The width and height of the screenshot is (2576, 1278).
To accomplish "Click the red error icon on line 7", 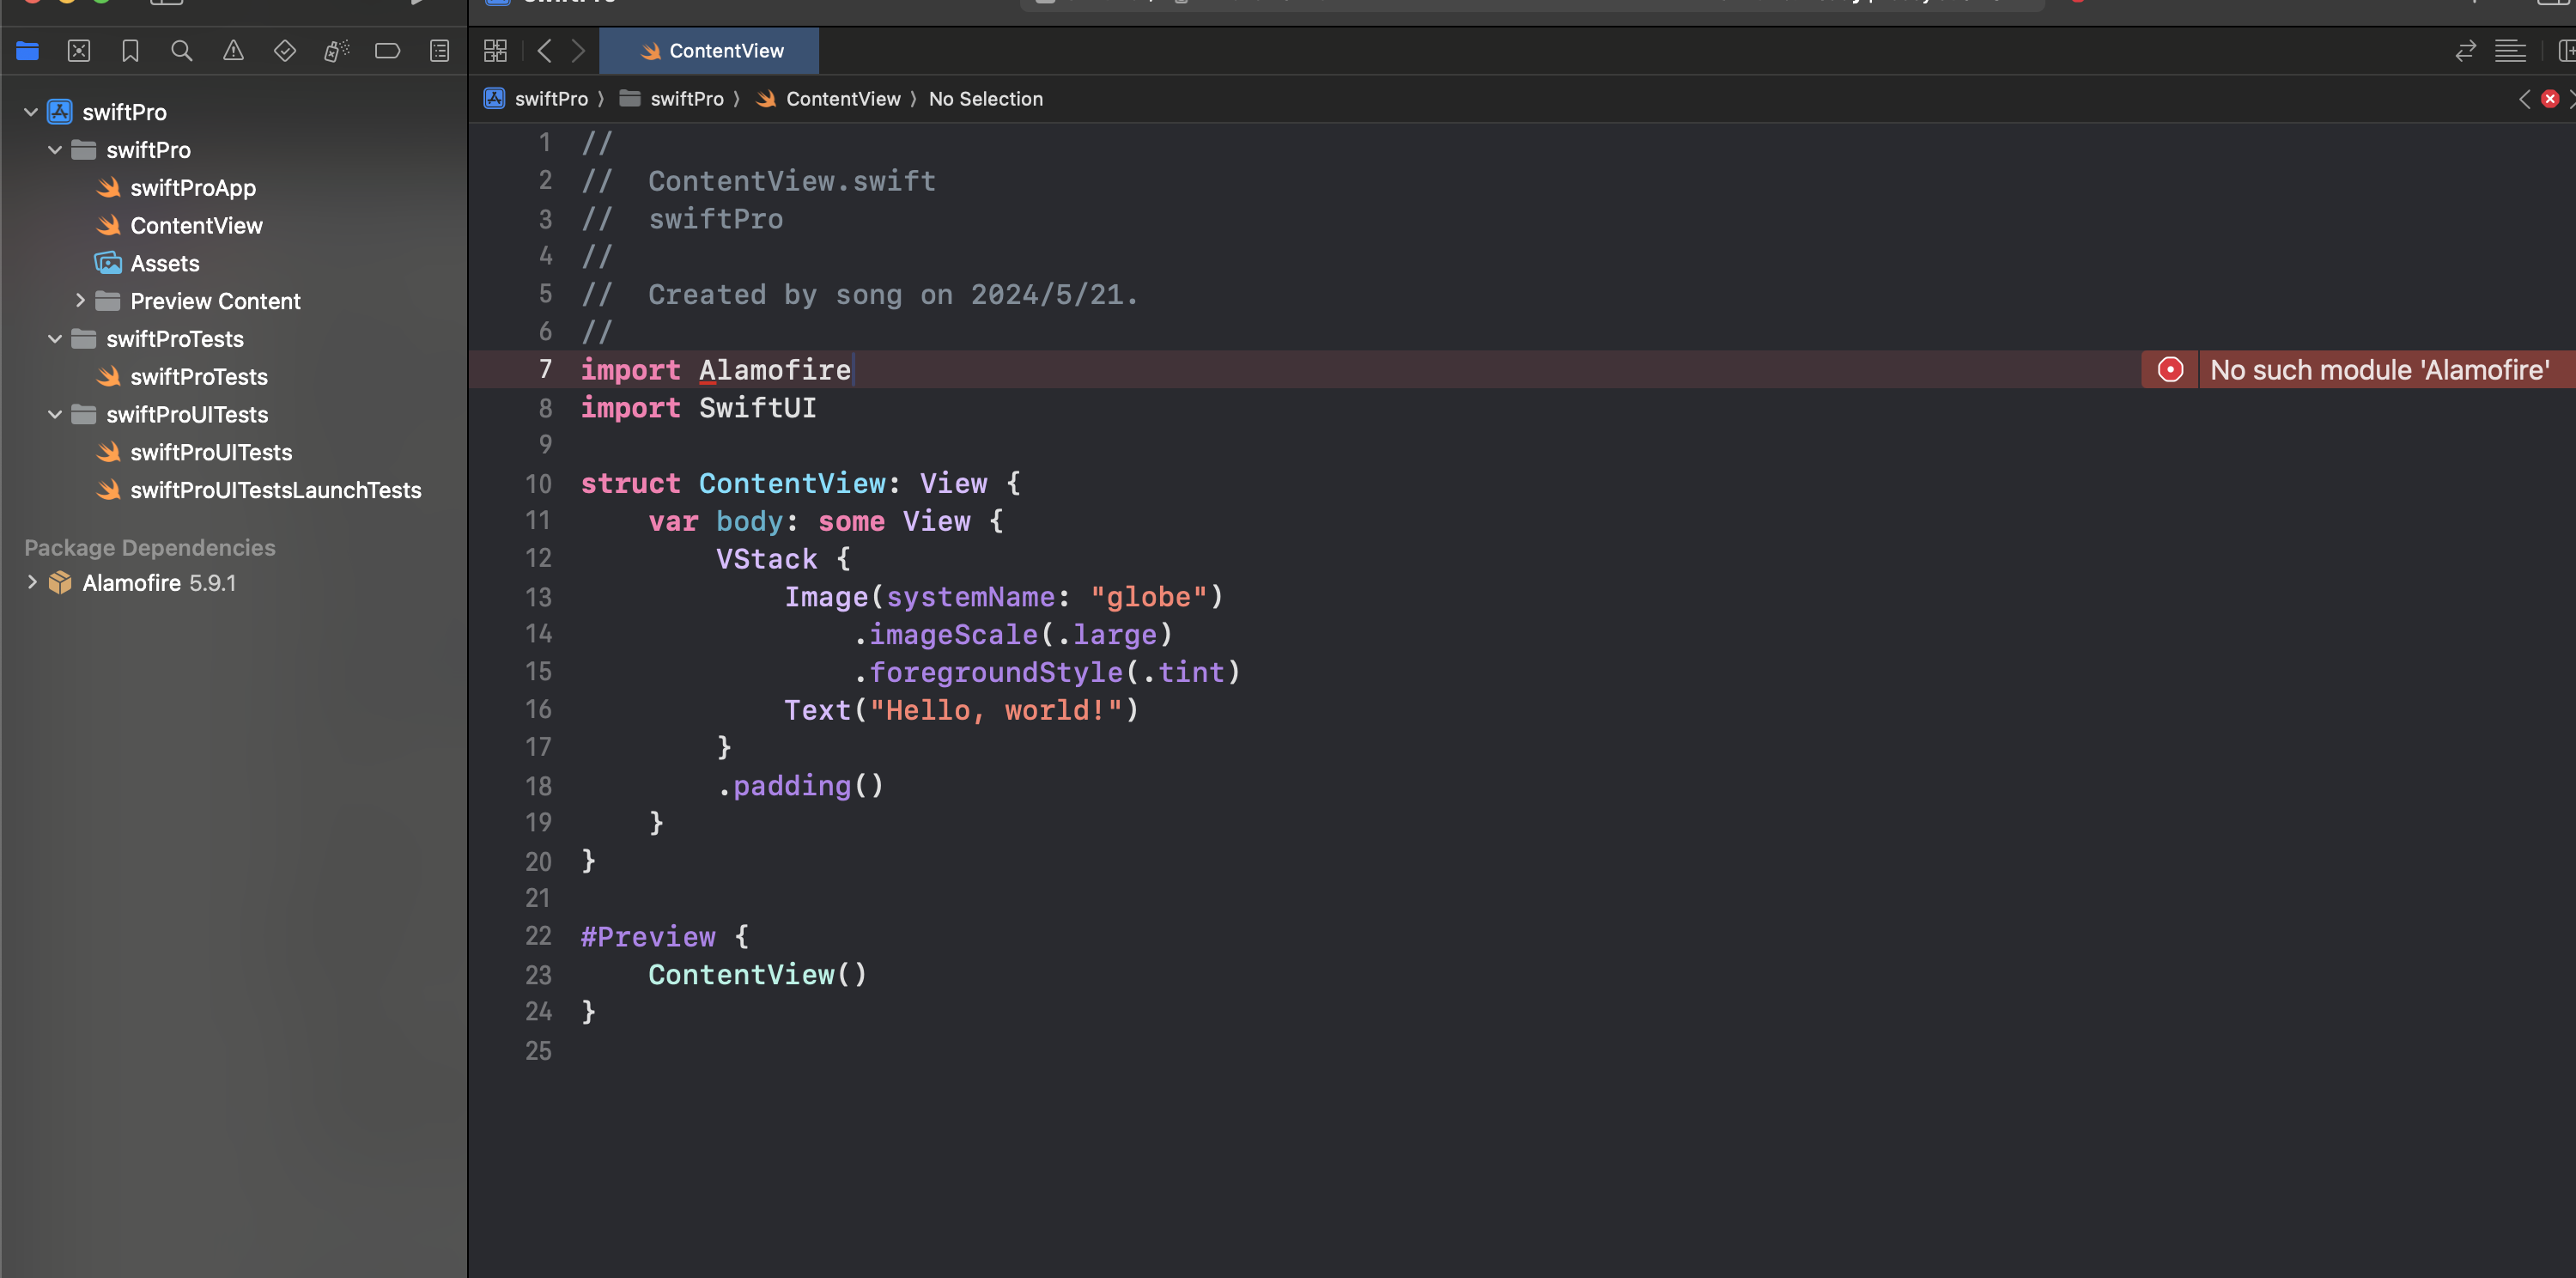I will [x=2170, y=370].
